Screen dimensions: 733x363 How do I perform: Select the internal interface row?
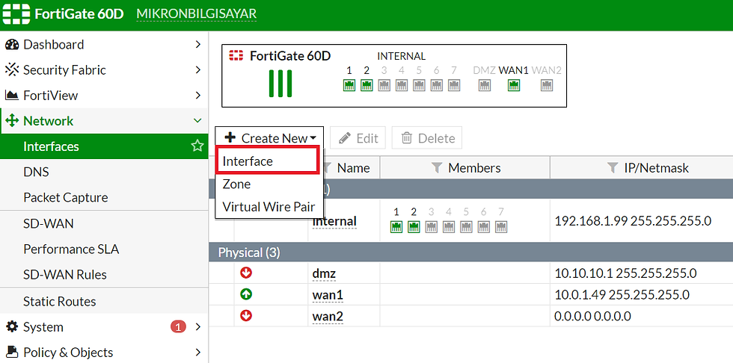click(470, 220)
